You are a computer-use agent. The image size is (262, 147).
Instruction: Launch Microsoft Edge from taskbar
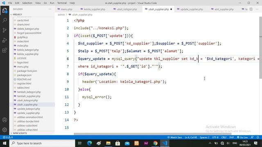(x=89, y=143)
